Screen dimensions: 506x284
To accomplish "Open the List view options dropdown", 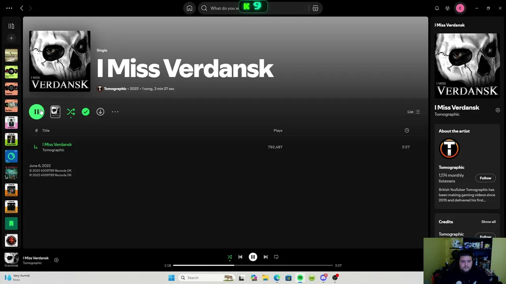I will click(413, 112).
